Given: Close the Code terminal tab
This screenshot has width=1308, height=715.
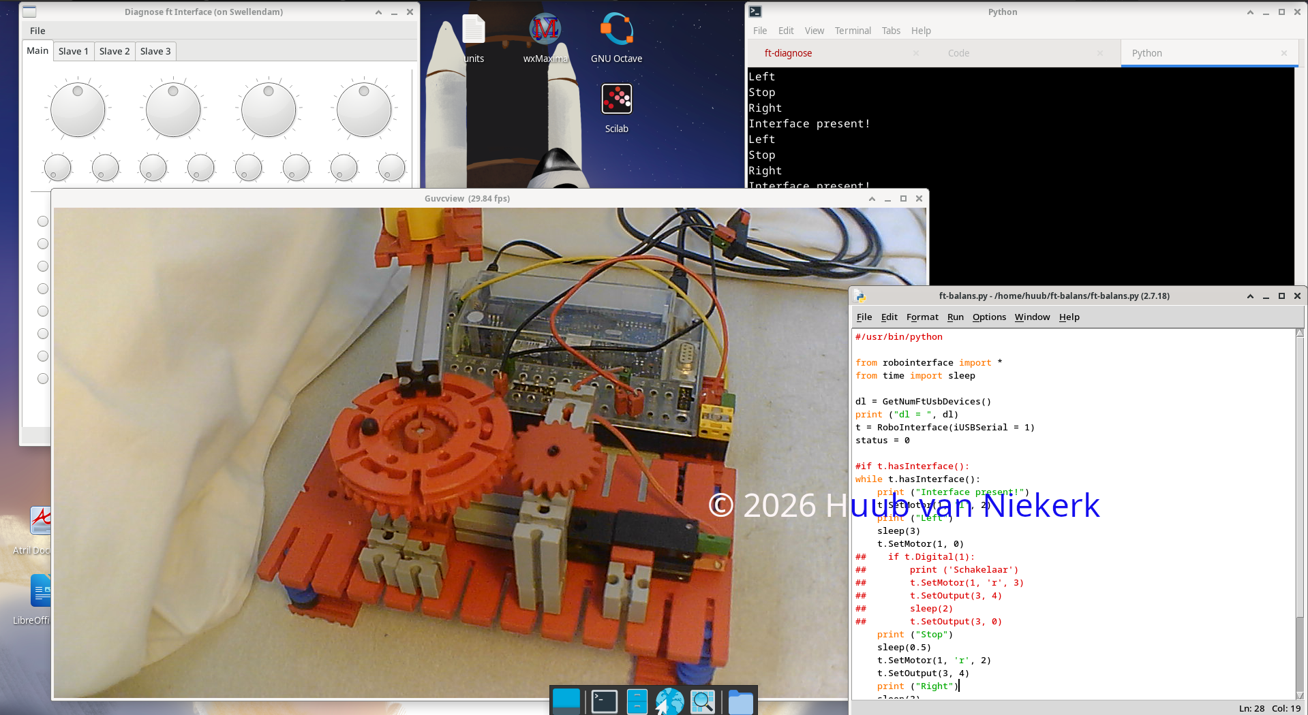Looking at the screenshot, I should point(1099,53).
